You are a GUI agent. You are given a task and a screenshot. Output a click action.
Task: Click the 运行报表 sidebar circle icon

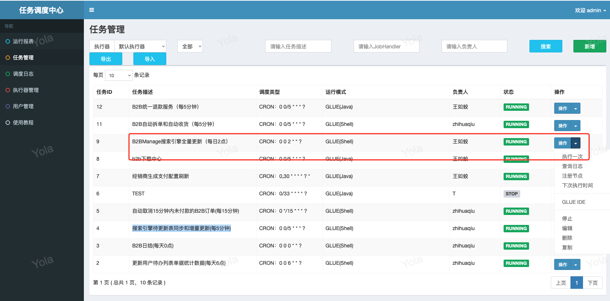click(8, 41)
